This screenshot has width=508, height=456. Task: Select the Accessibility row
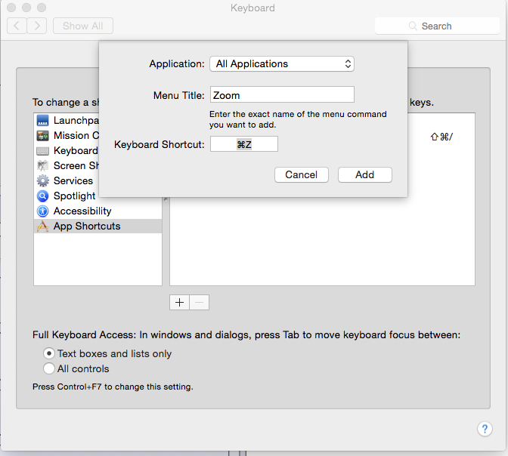[98, 211]
